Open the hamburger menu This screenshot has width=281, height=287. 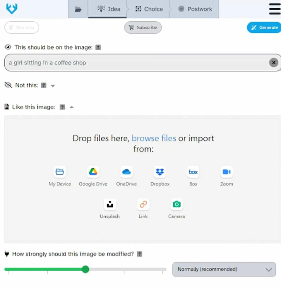click(x=275, y=9)
